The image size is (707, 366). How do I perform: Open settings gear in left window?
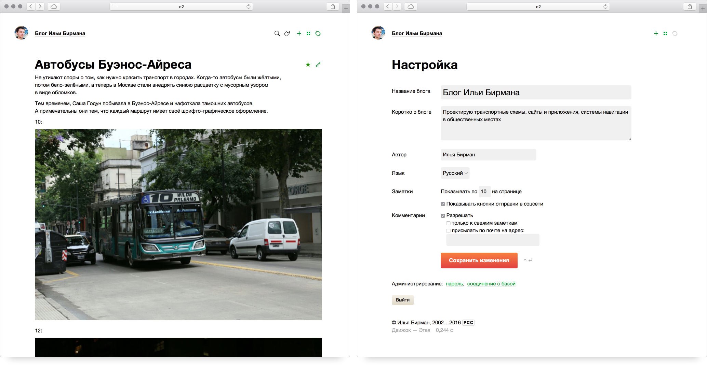[x=318, y=33]
